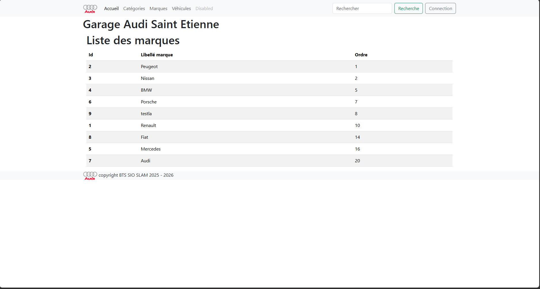Click Ordre value 14 in the Fiat row
The height and width of the screenshot is (289, 540).
(357, 137)
